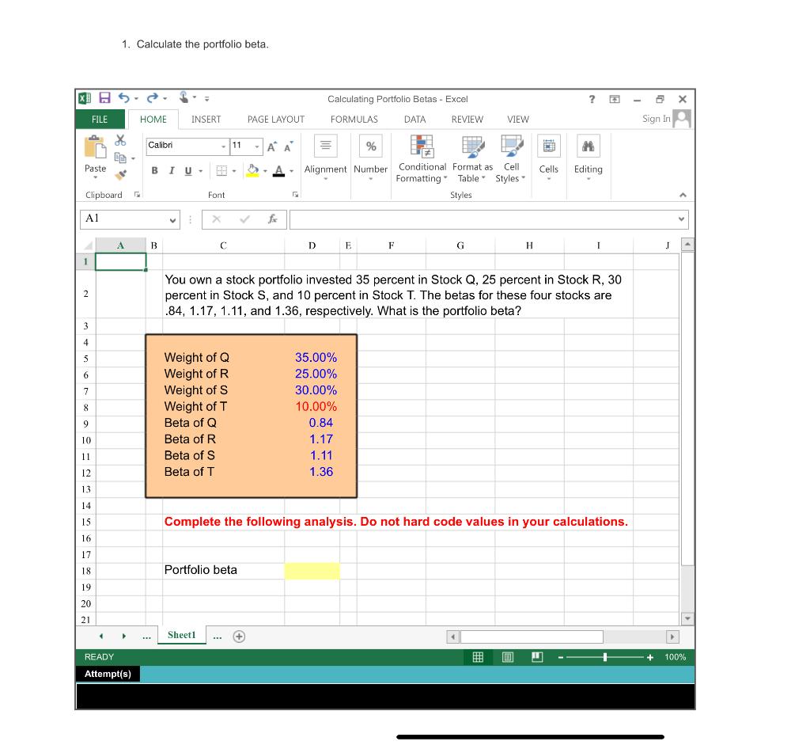Viewport: 810px width, 745px height.
Task: Switch to the FORMULAS ribbon tab
Action: pos(354,120)
